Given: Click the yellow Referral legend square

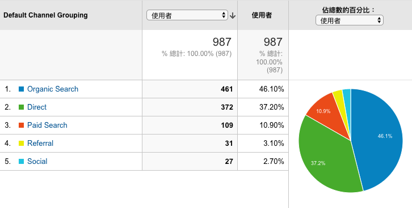Looking at the screenshot, I should pos(22,143).
